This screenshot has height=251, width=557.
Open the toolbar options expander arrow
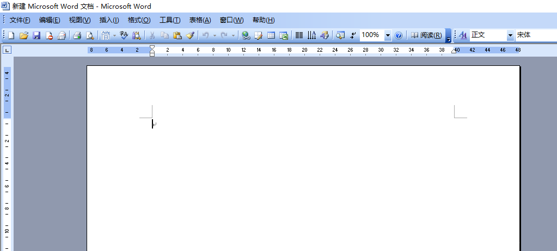[x=448, y=37]
